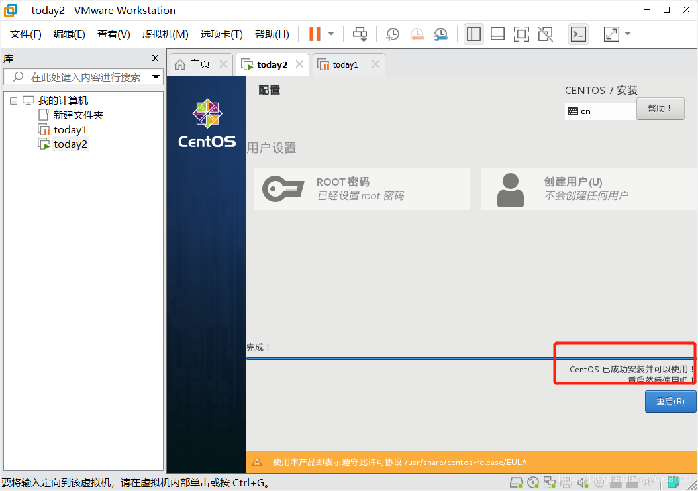The width and height of the screenshot is (698, 491).
Task: Click the green message log icon
Action: (673, 482)
